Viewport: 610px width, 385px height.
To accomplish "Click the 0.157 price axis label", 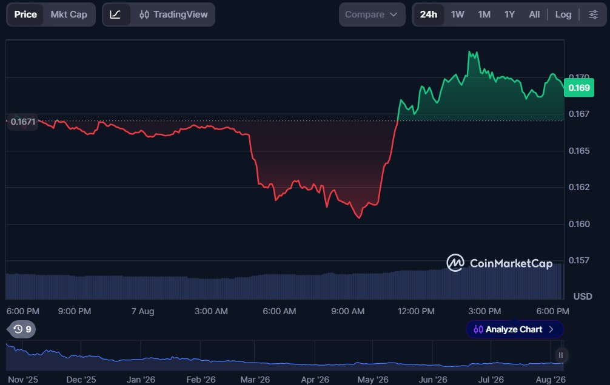I will click(579, 260).
